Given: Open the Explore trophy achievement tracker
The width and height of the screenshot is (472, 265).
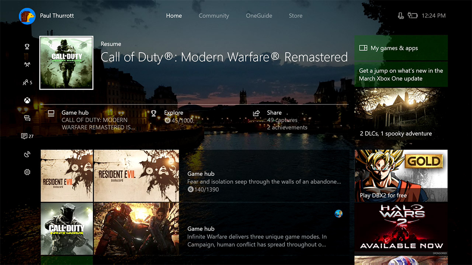Looking at the screenshot, I should [x=154, y=113].
